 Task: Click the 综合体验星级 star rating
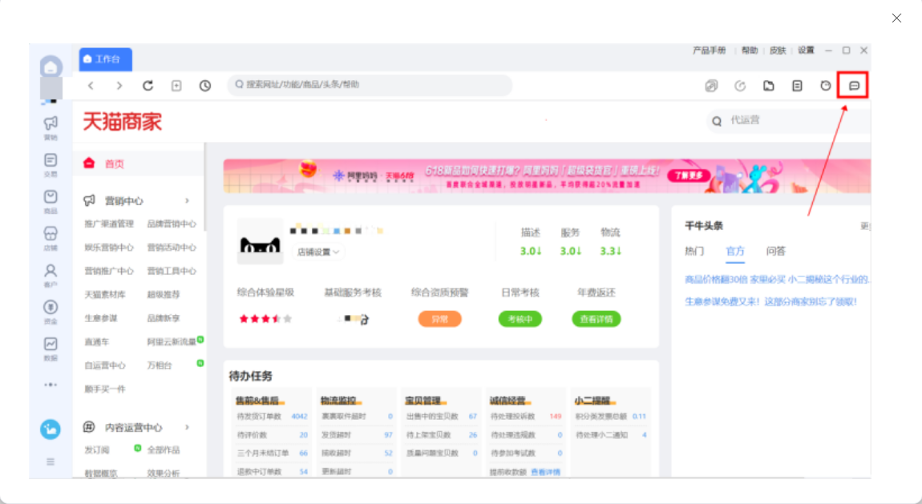tap(265, 319)
